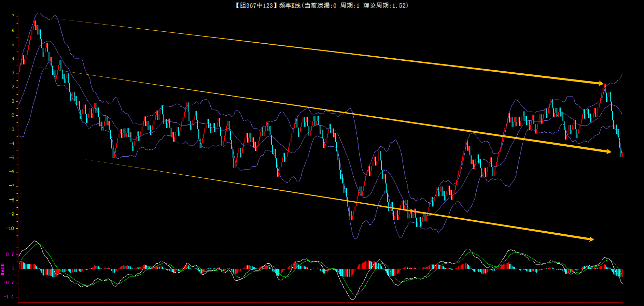The height and width of the screenshot is (306, 644).
Task: Click the magenta MACD indicator label
Action: click(x=3, y=269)
